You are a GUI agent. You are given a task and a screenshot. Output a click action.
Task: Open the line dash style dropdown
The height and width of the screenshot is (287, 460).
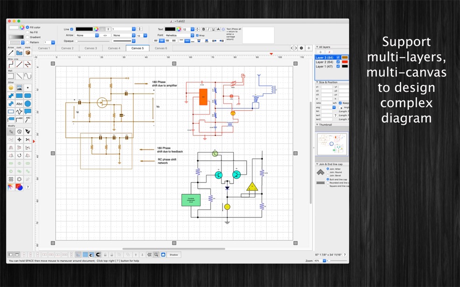click(x=123, y=41)
